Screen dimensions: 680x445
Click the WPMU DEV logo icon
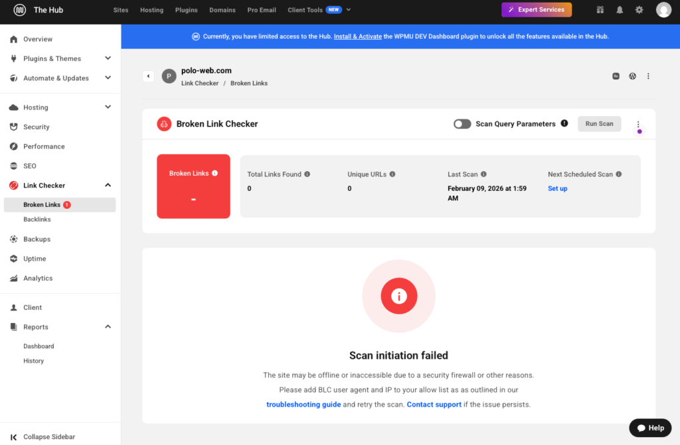point(19,10)
